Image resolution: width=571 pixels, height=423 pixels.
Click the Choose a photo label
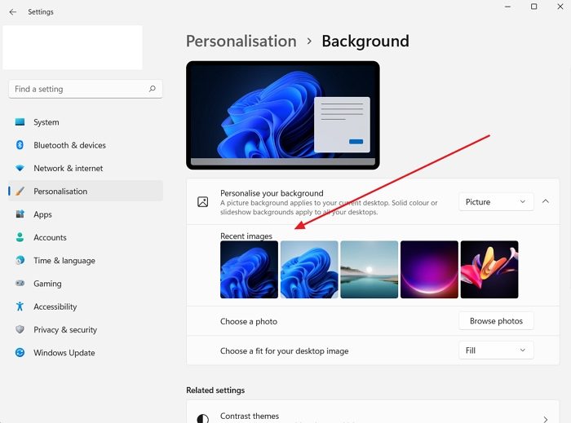click(249, 321)
